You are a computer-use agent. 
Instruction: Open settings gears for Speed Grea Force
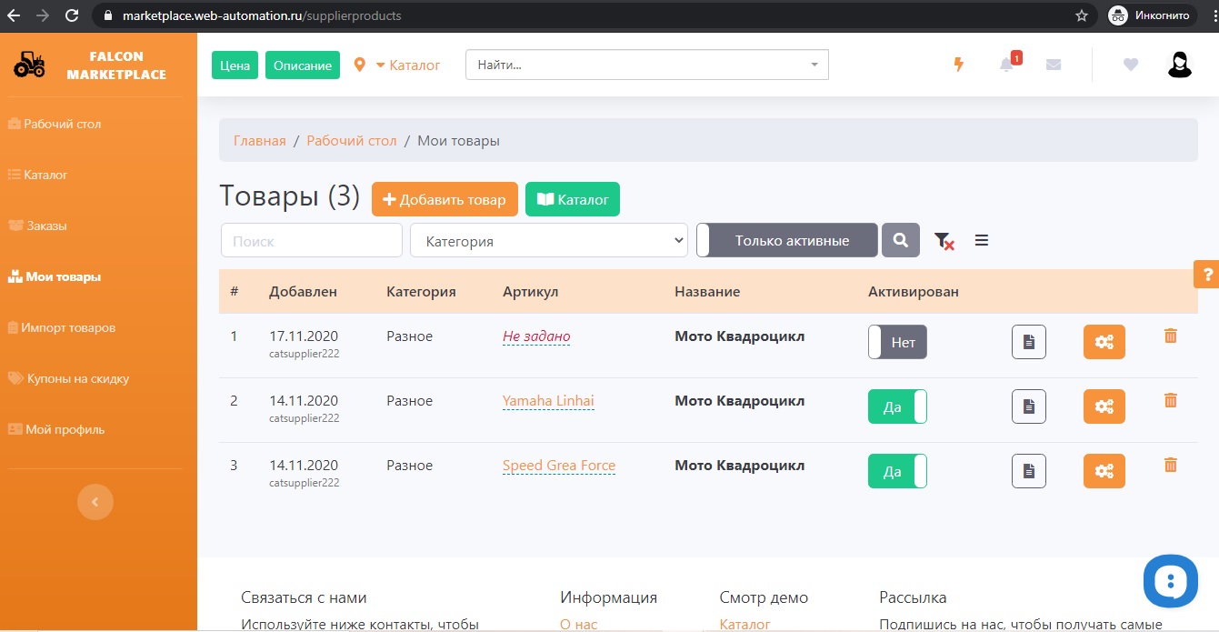tap(1104, 471)
